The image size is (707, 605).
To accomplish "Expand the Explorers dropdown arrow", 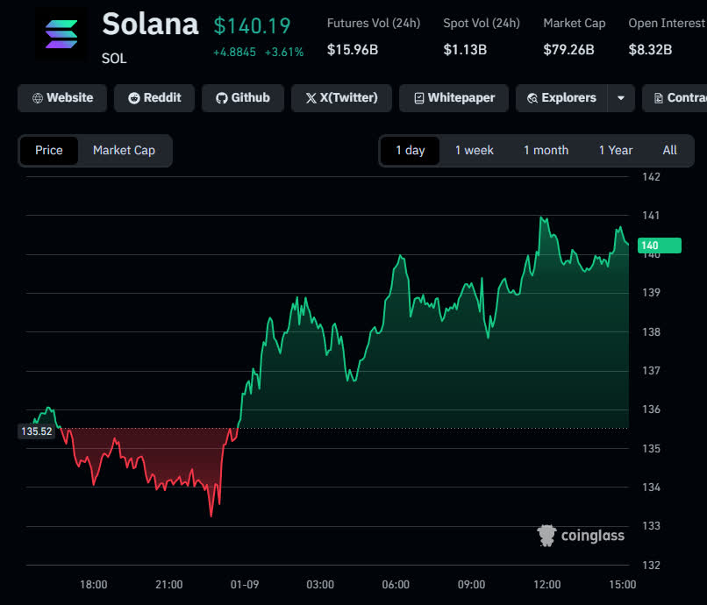I will click(620, 98).
